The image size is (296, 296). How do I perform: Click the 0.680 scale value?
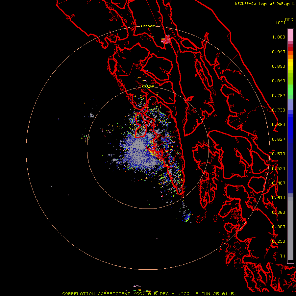tap(279, 125)
